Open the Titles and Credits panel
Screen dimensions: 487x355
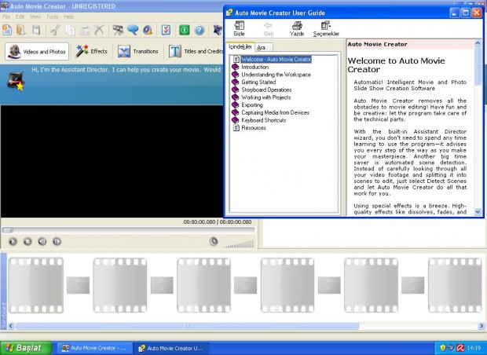(196, 51)
